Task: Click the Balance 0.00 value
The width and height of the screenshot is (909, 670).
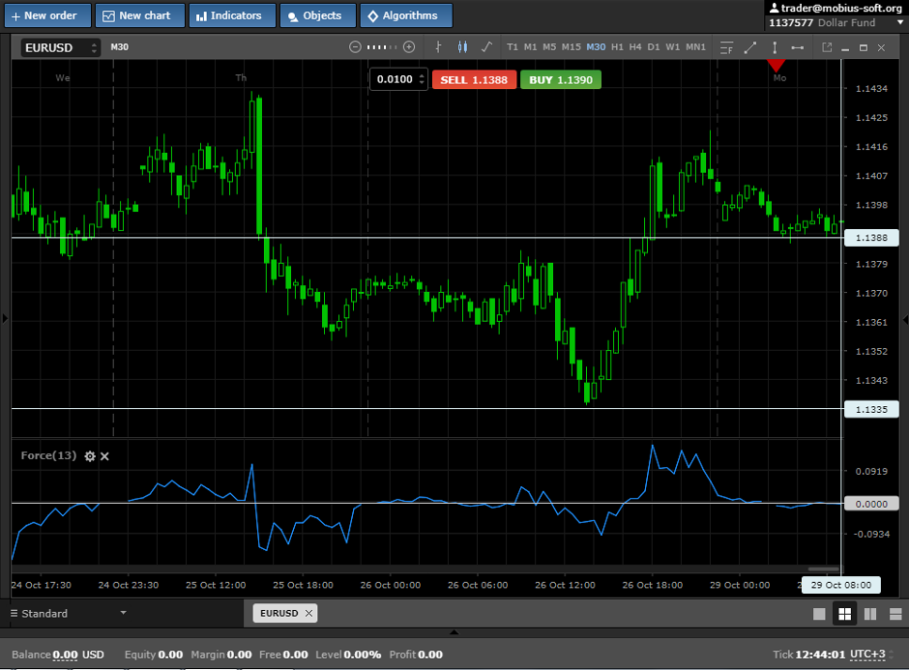Action: point(65,655)
